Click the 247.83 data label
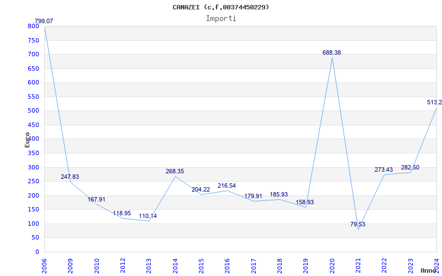This screenshot has height=276, width=442. coord(70,177)
